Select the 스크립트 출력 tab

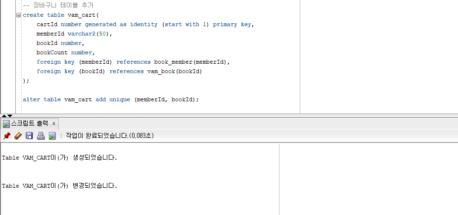coord(30,124)
